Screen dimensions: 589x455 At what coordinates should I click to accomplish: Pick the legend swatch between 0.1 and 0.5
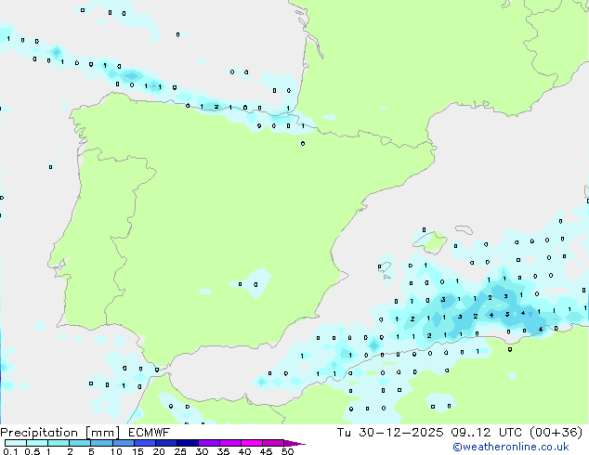pos(16,443)
